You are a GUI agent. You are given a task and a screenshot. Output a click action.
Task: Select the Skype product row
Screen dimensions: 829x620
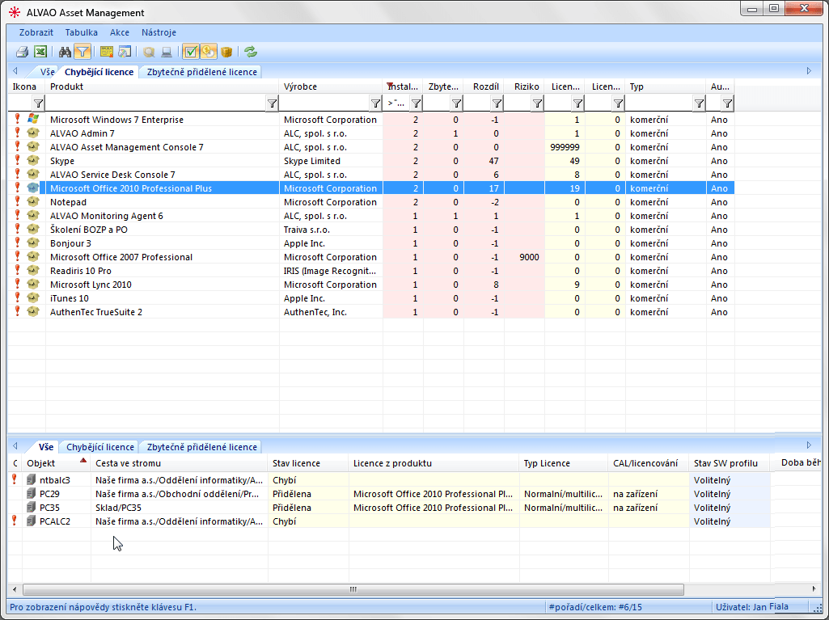click(x=61, y=161)
